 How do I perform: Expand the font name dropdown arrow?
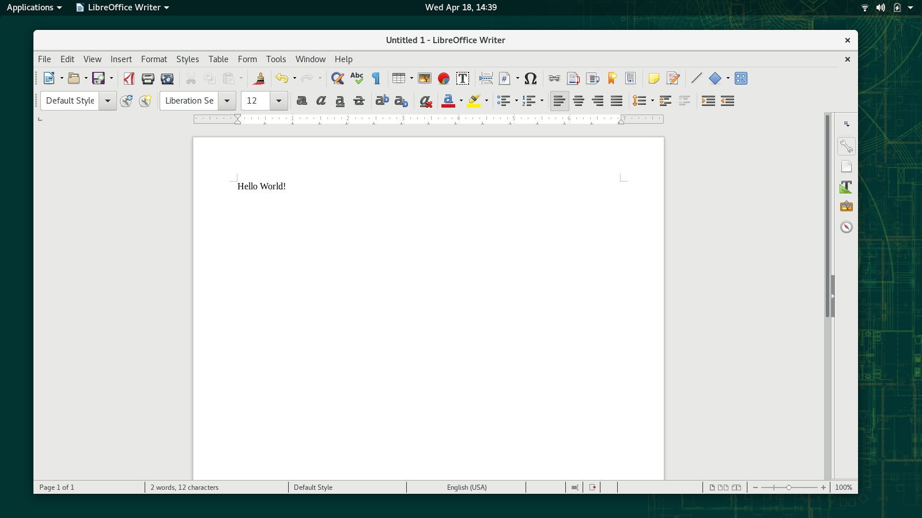click(x=227, y=101)
